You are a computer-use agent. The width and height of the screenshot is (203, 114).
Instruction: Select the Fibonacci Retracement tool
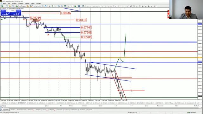[x=134, y=6]
